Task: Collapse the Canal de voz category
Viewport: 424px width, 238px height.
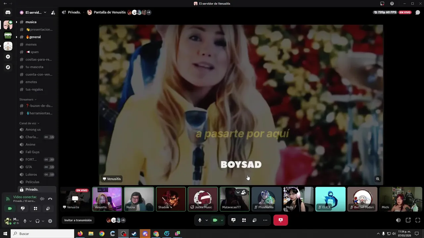Action: pyautogui.click(x=29, y=123)
